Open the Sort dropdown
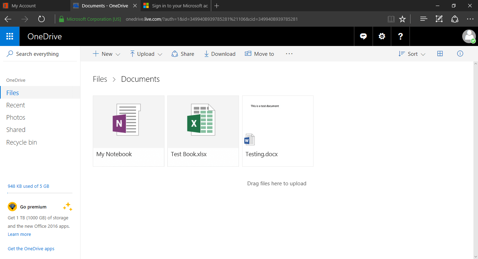Image resolution: width=478 pixels, height=259 pixels. [x=412, y=54]
